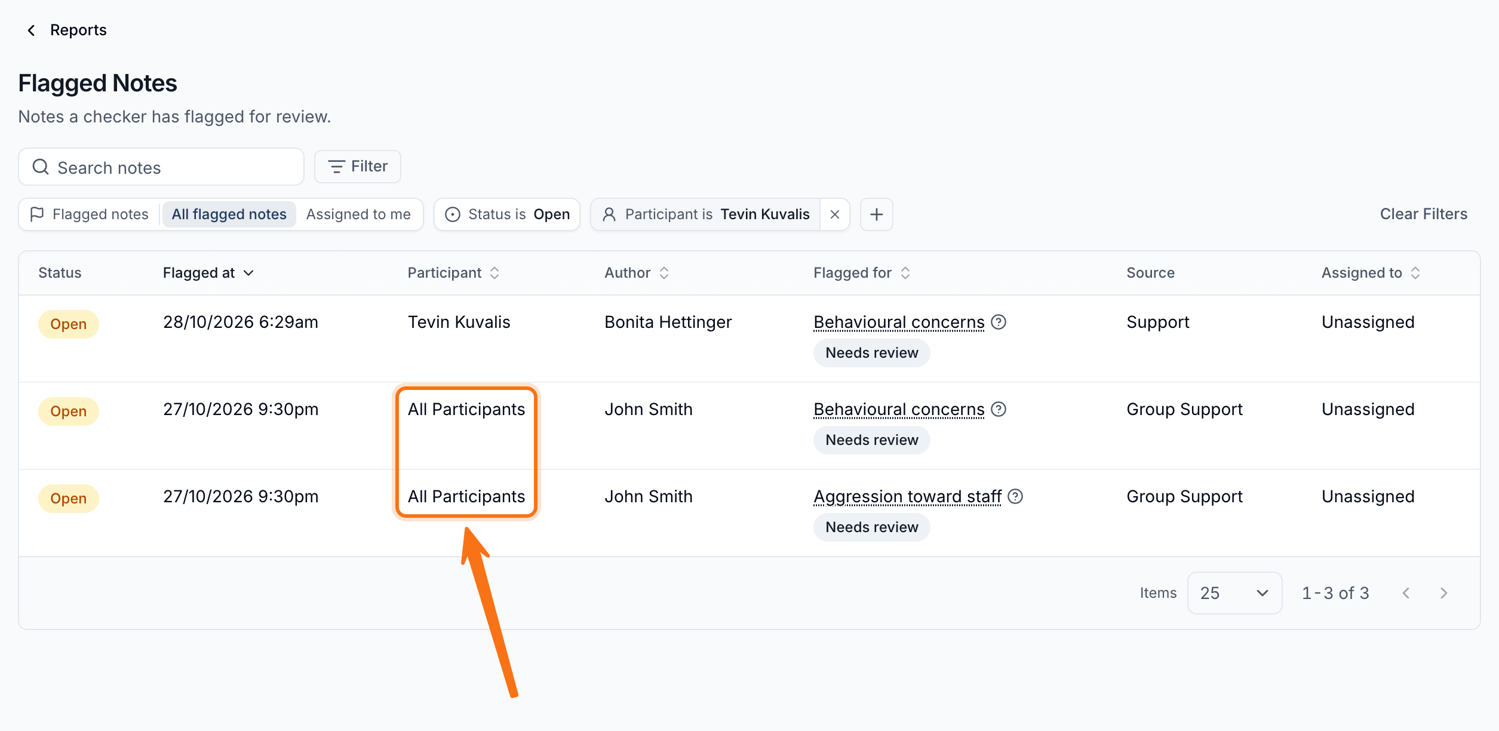
Task: Sort table by Flagged at column
Action: point(208,273)
